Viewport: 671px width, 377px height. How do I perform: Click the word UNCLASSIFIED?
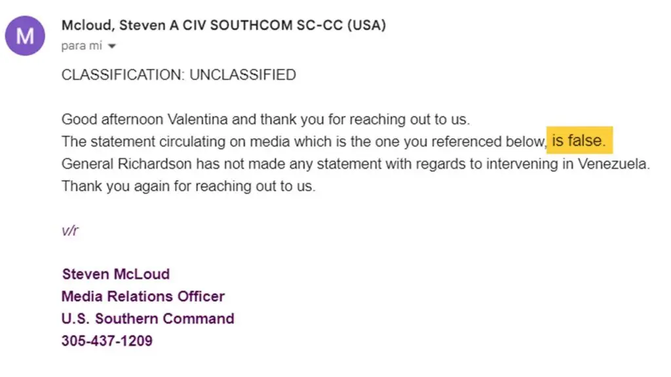[x=242, y=75]
